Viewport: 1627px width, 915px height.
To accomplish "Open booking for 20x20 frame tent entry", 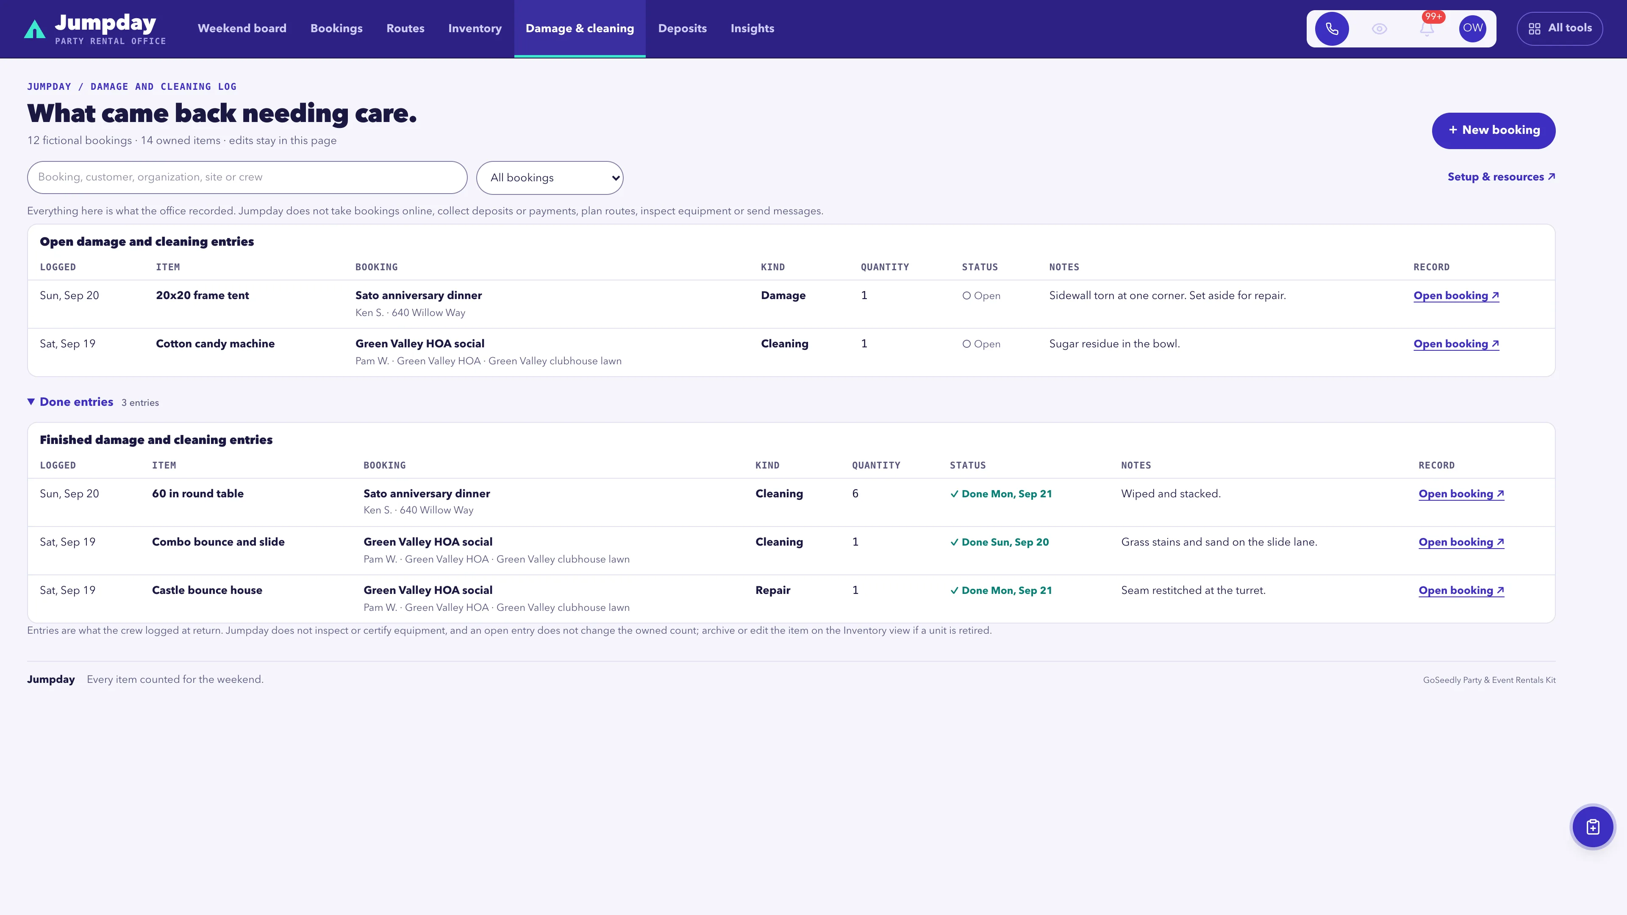I will [1456, 296].
